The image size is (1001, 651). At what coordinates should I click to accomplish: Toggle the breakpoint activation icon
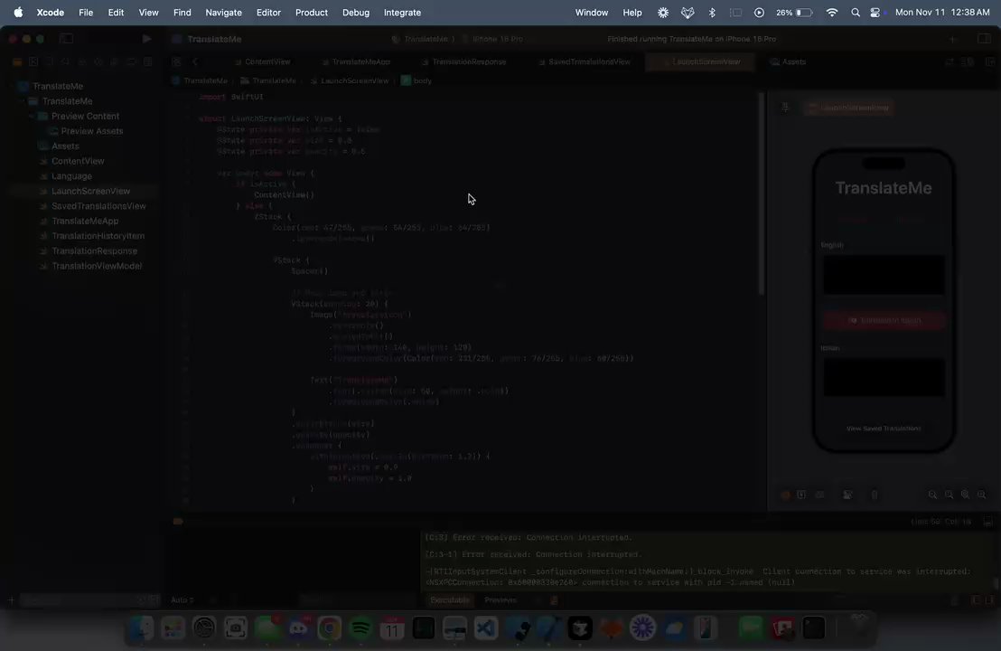(x=178, y=522)
